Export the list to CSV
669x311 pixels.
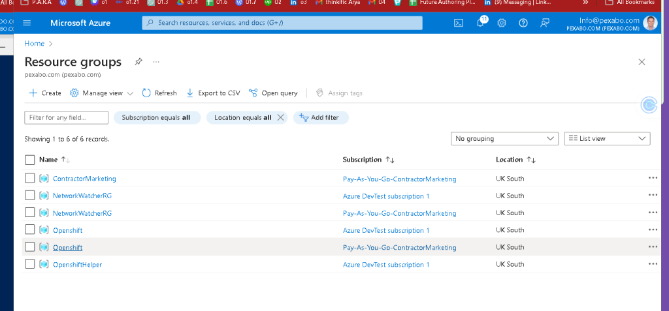(214, 93)
